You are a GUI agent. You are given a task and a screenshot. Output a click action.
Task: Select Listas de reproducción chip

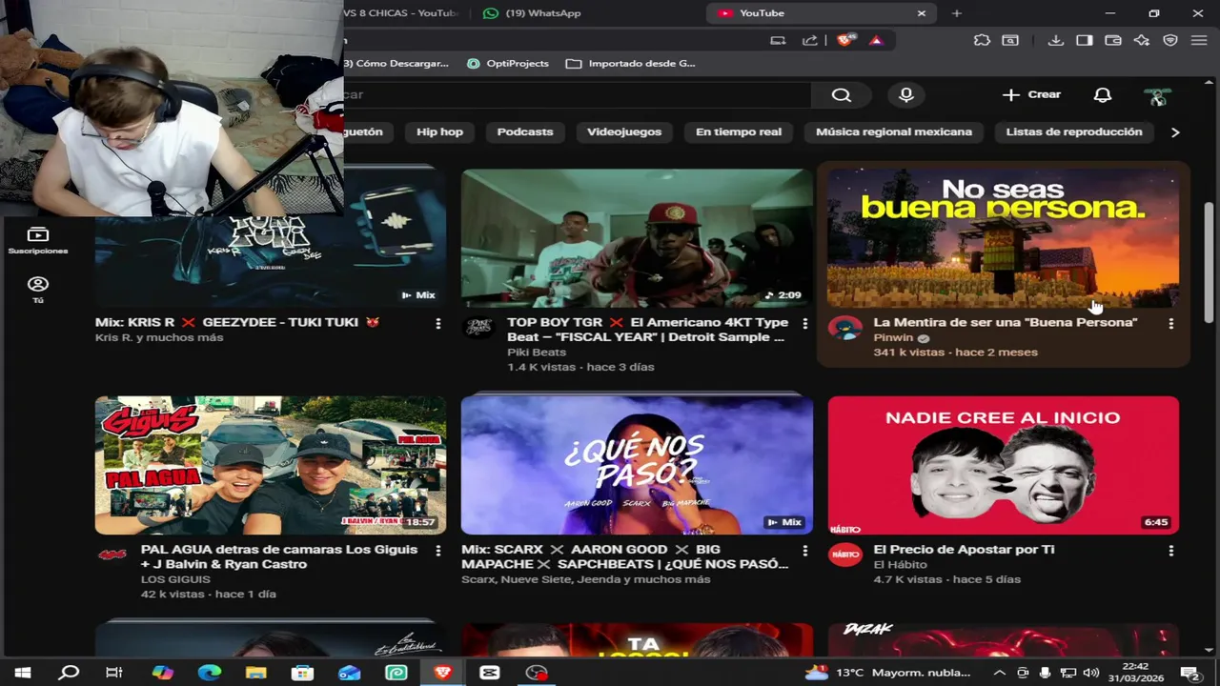click(1074, 131)
